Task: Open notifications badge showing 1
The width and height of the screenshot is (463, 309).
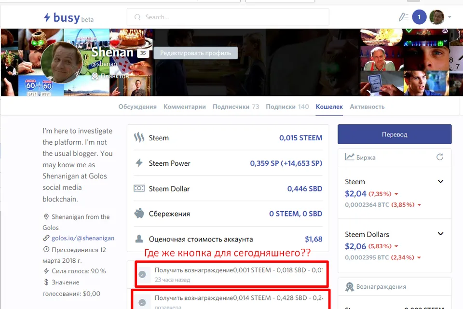Action: coord(419,17)
